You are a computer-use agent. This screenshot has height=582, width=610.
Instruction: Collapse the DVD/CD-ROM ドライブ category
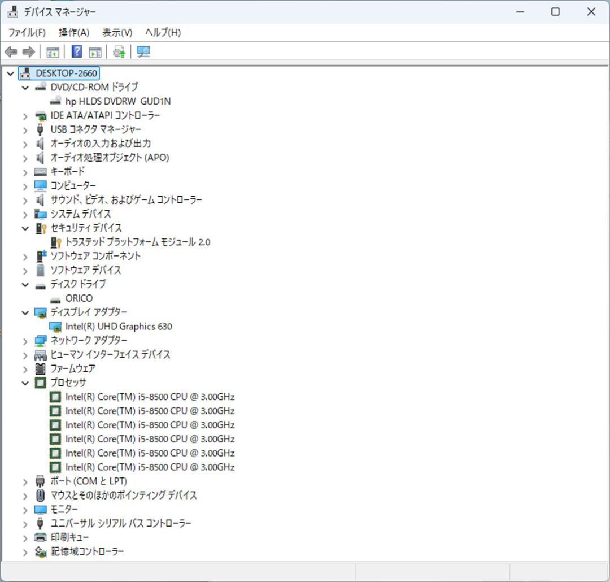(x=25, y=87)
